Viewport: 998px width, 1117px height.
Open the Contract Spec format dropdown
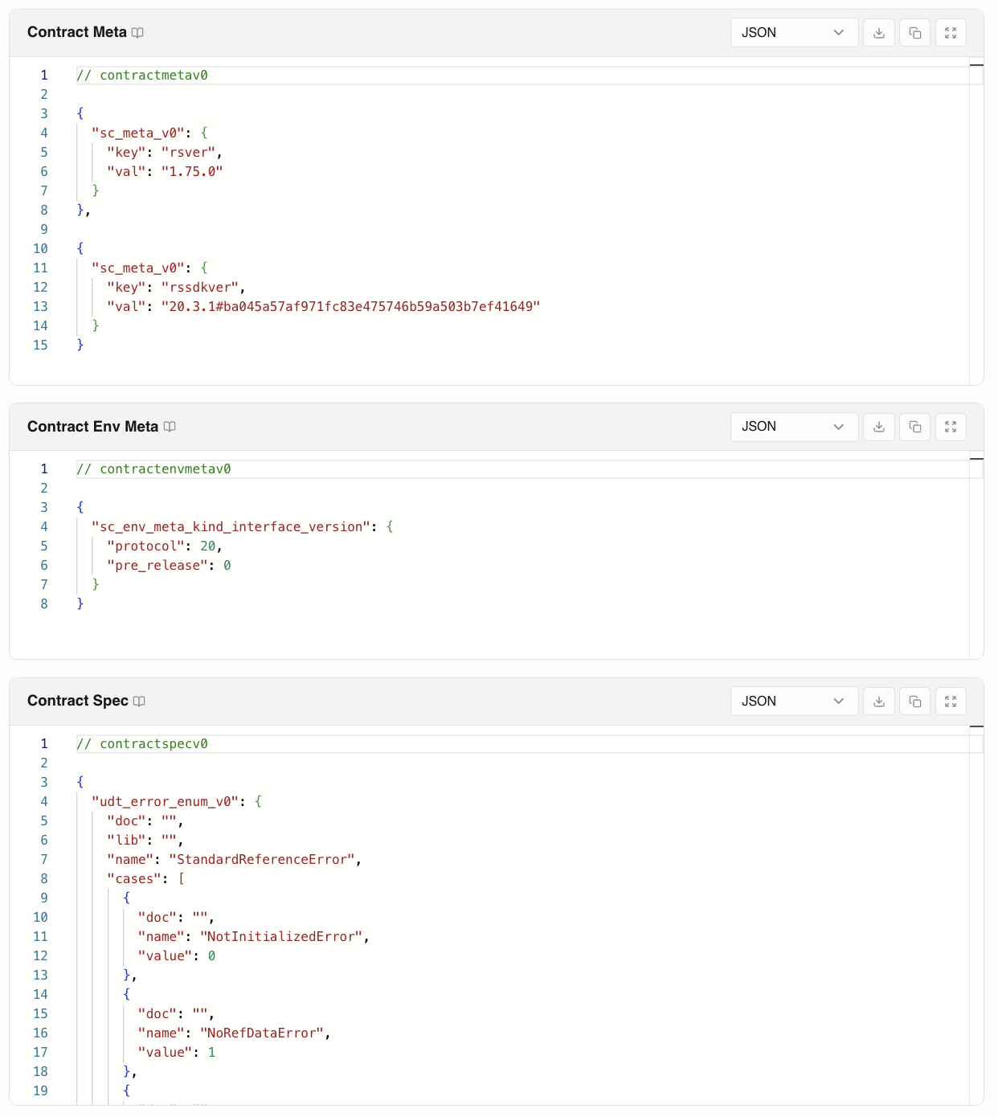pyautogui.click(x=793, y=702)
